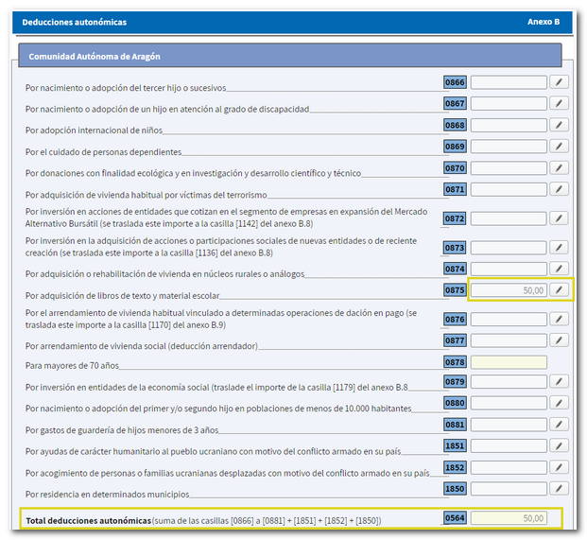Edit casilla 0872 using its pencil icon

click(560, 218)
